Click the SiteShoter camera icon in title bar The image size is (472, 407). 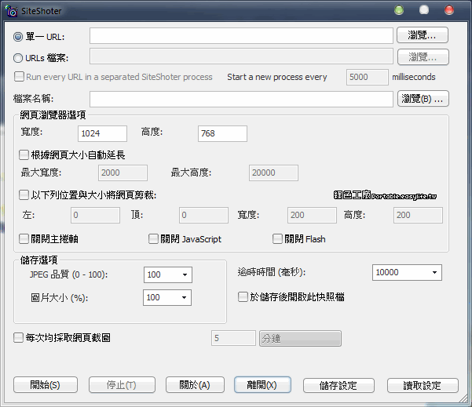[x=12, y=11]
